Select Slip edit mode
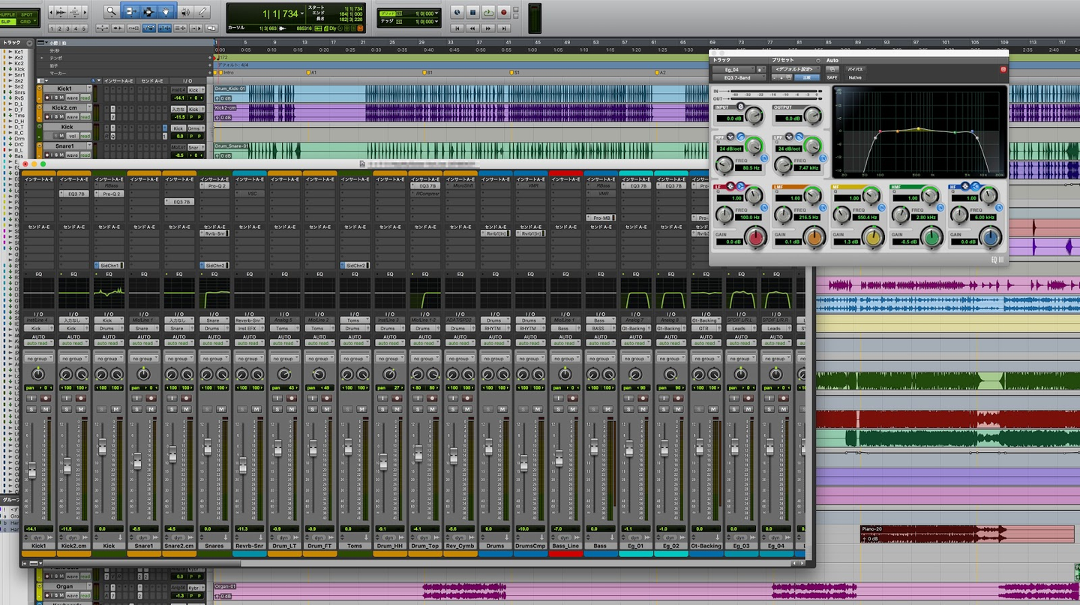Screen dimensions: 1080x605 click(7, 22)
